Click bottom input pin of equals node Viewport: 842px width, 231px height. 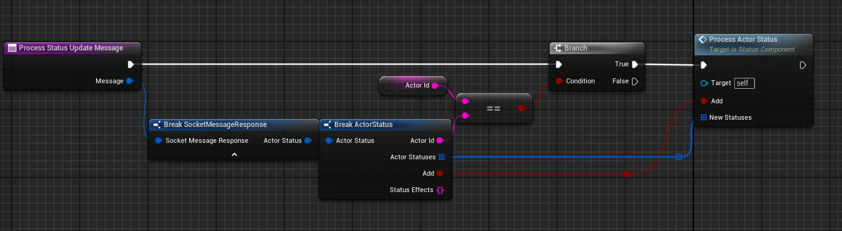(465, 115)
